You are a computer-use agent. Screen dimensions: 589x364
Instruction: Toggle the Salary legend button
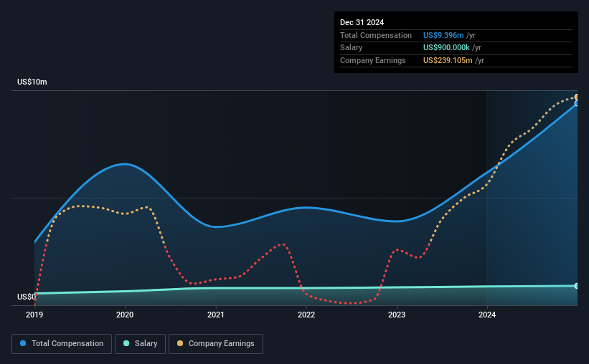tap(140, 344)
